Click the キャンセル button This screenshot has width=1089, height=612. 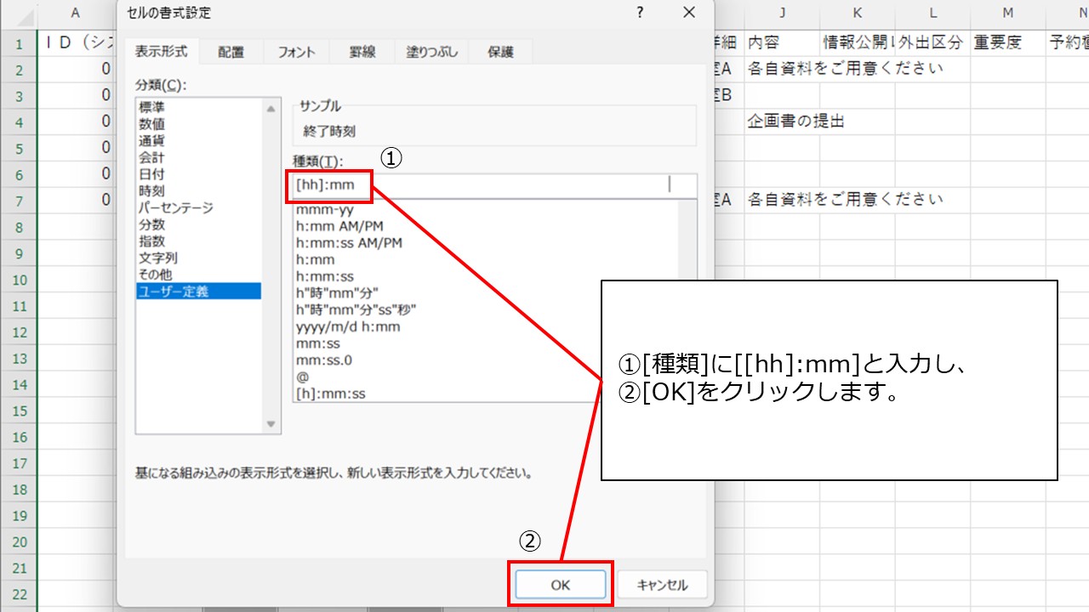(662, 585)
